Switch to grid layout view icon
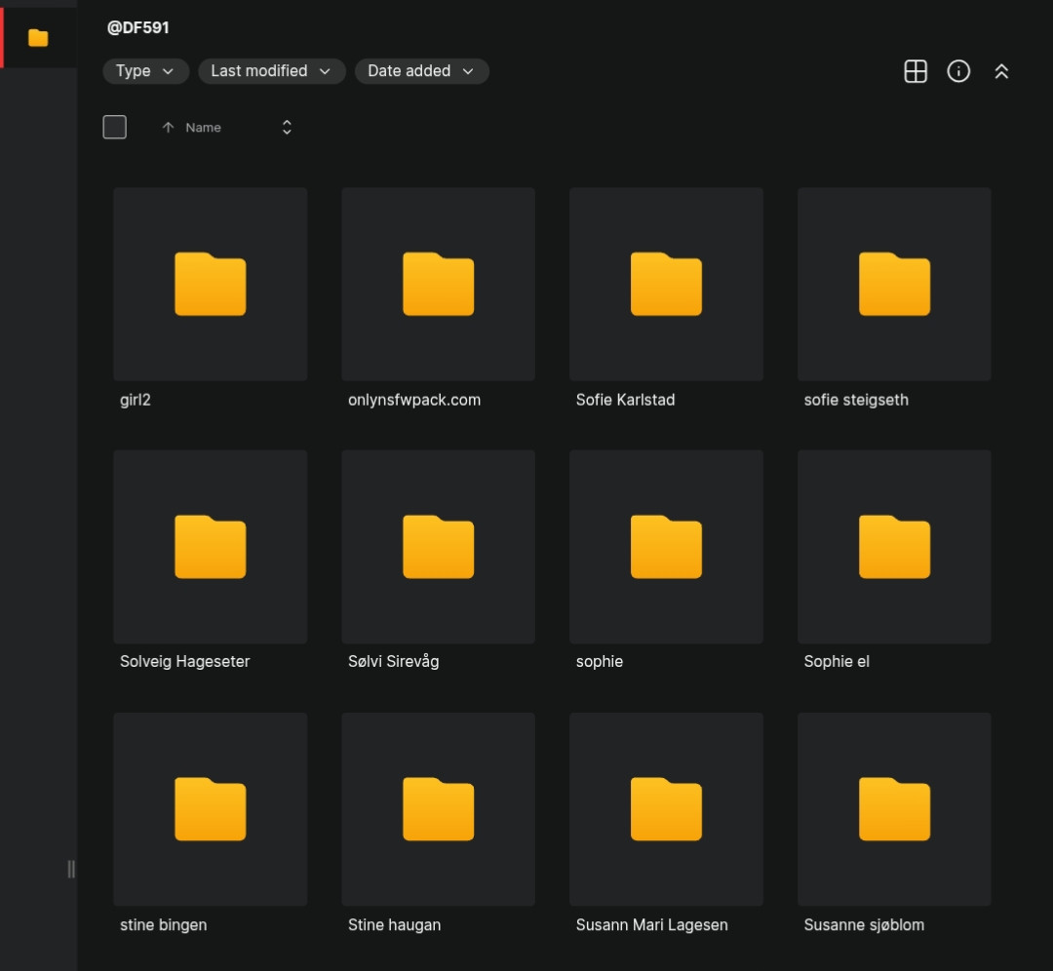 [x=916, y=71]
